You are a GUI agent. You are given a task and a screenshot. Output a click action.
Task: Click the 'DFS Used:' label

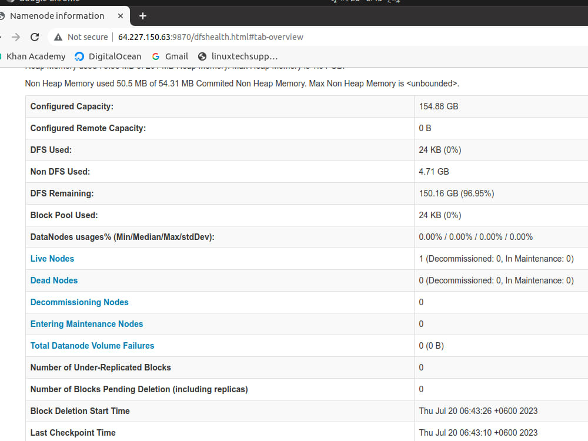tap(51, 150)
